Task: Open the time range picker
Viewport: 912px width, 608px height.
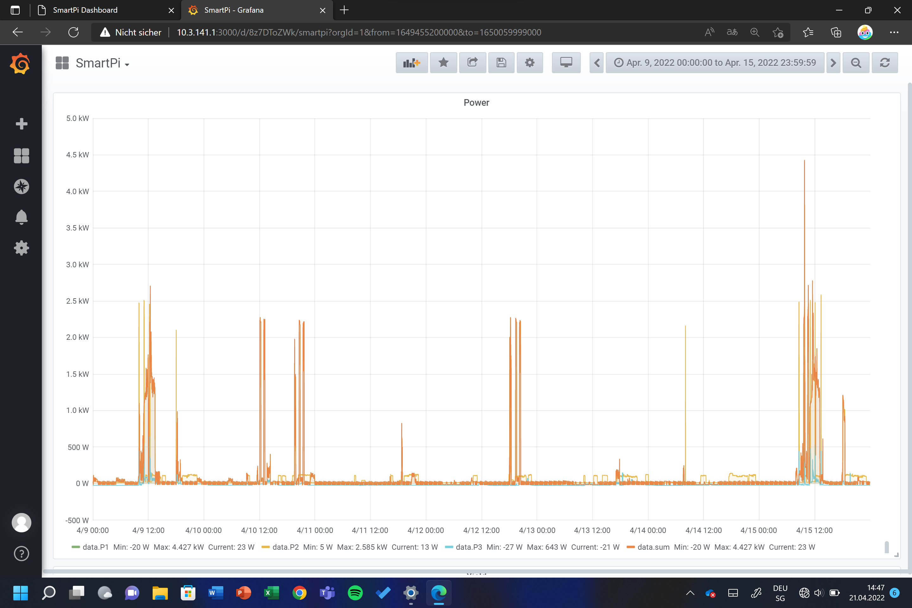Action: [715, 63]
